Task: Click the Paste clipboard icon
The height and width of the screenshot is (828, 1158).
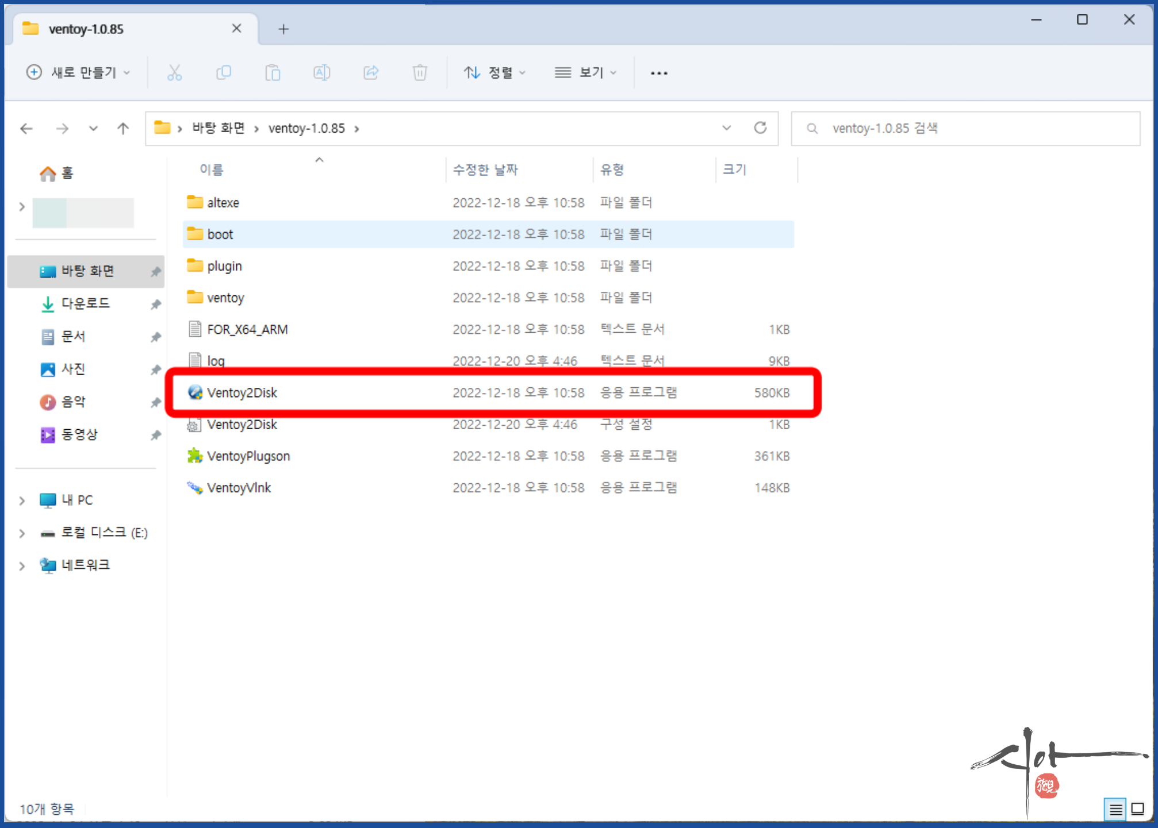Action: 273,72
